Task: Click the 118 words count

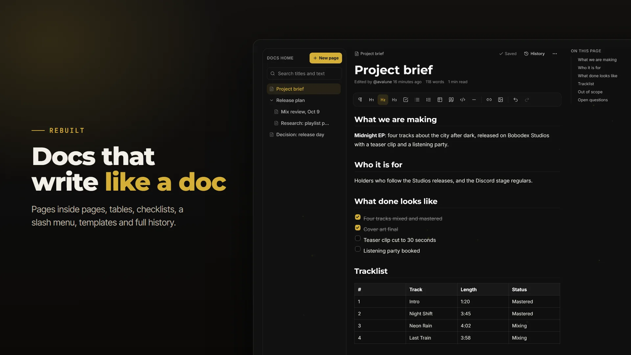Action: click(435, 82)
